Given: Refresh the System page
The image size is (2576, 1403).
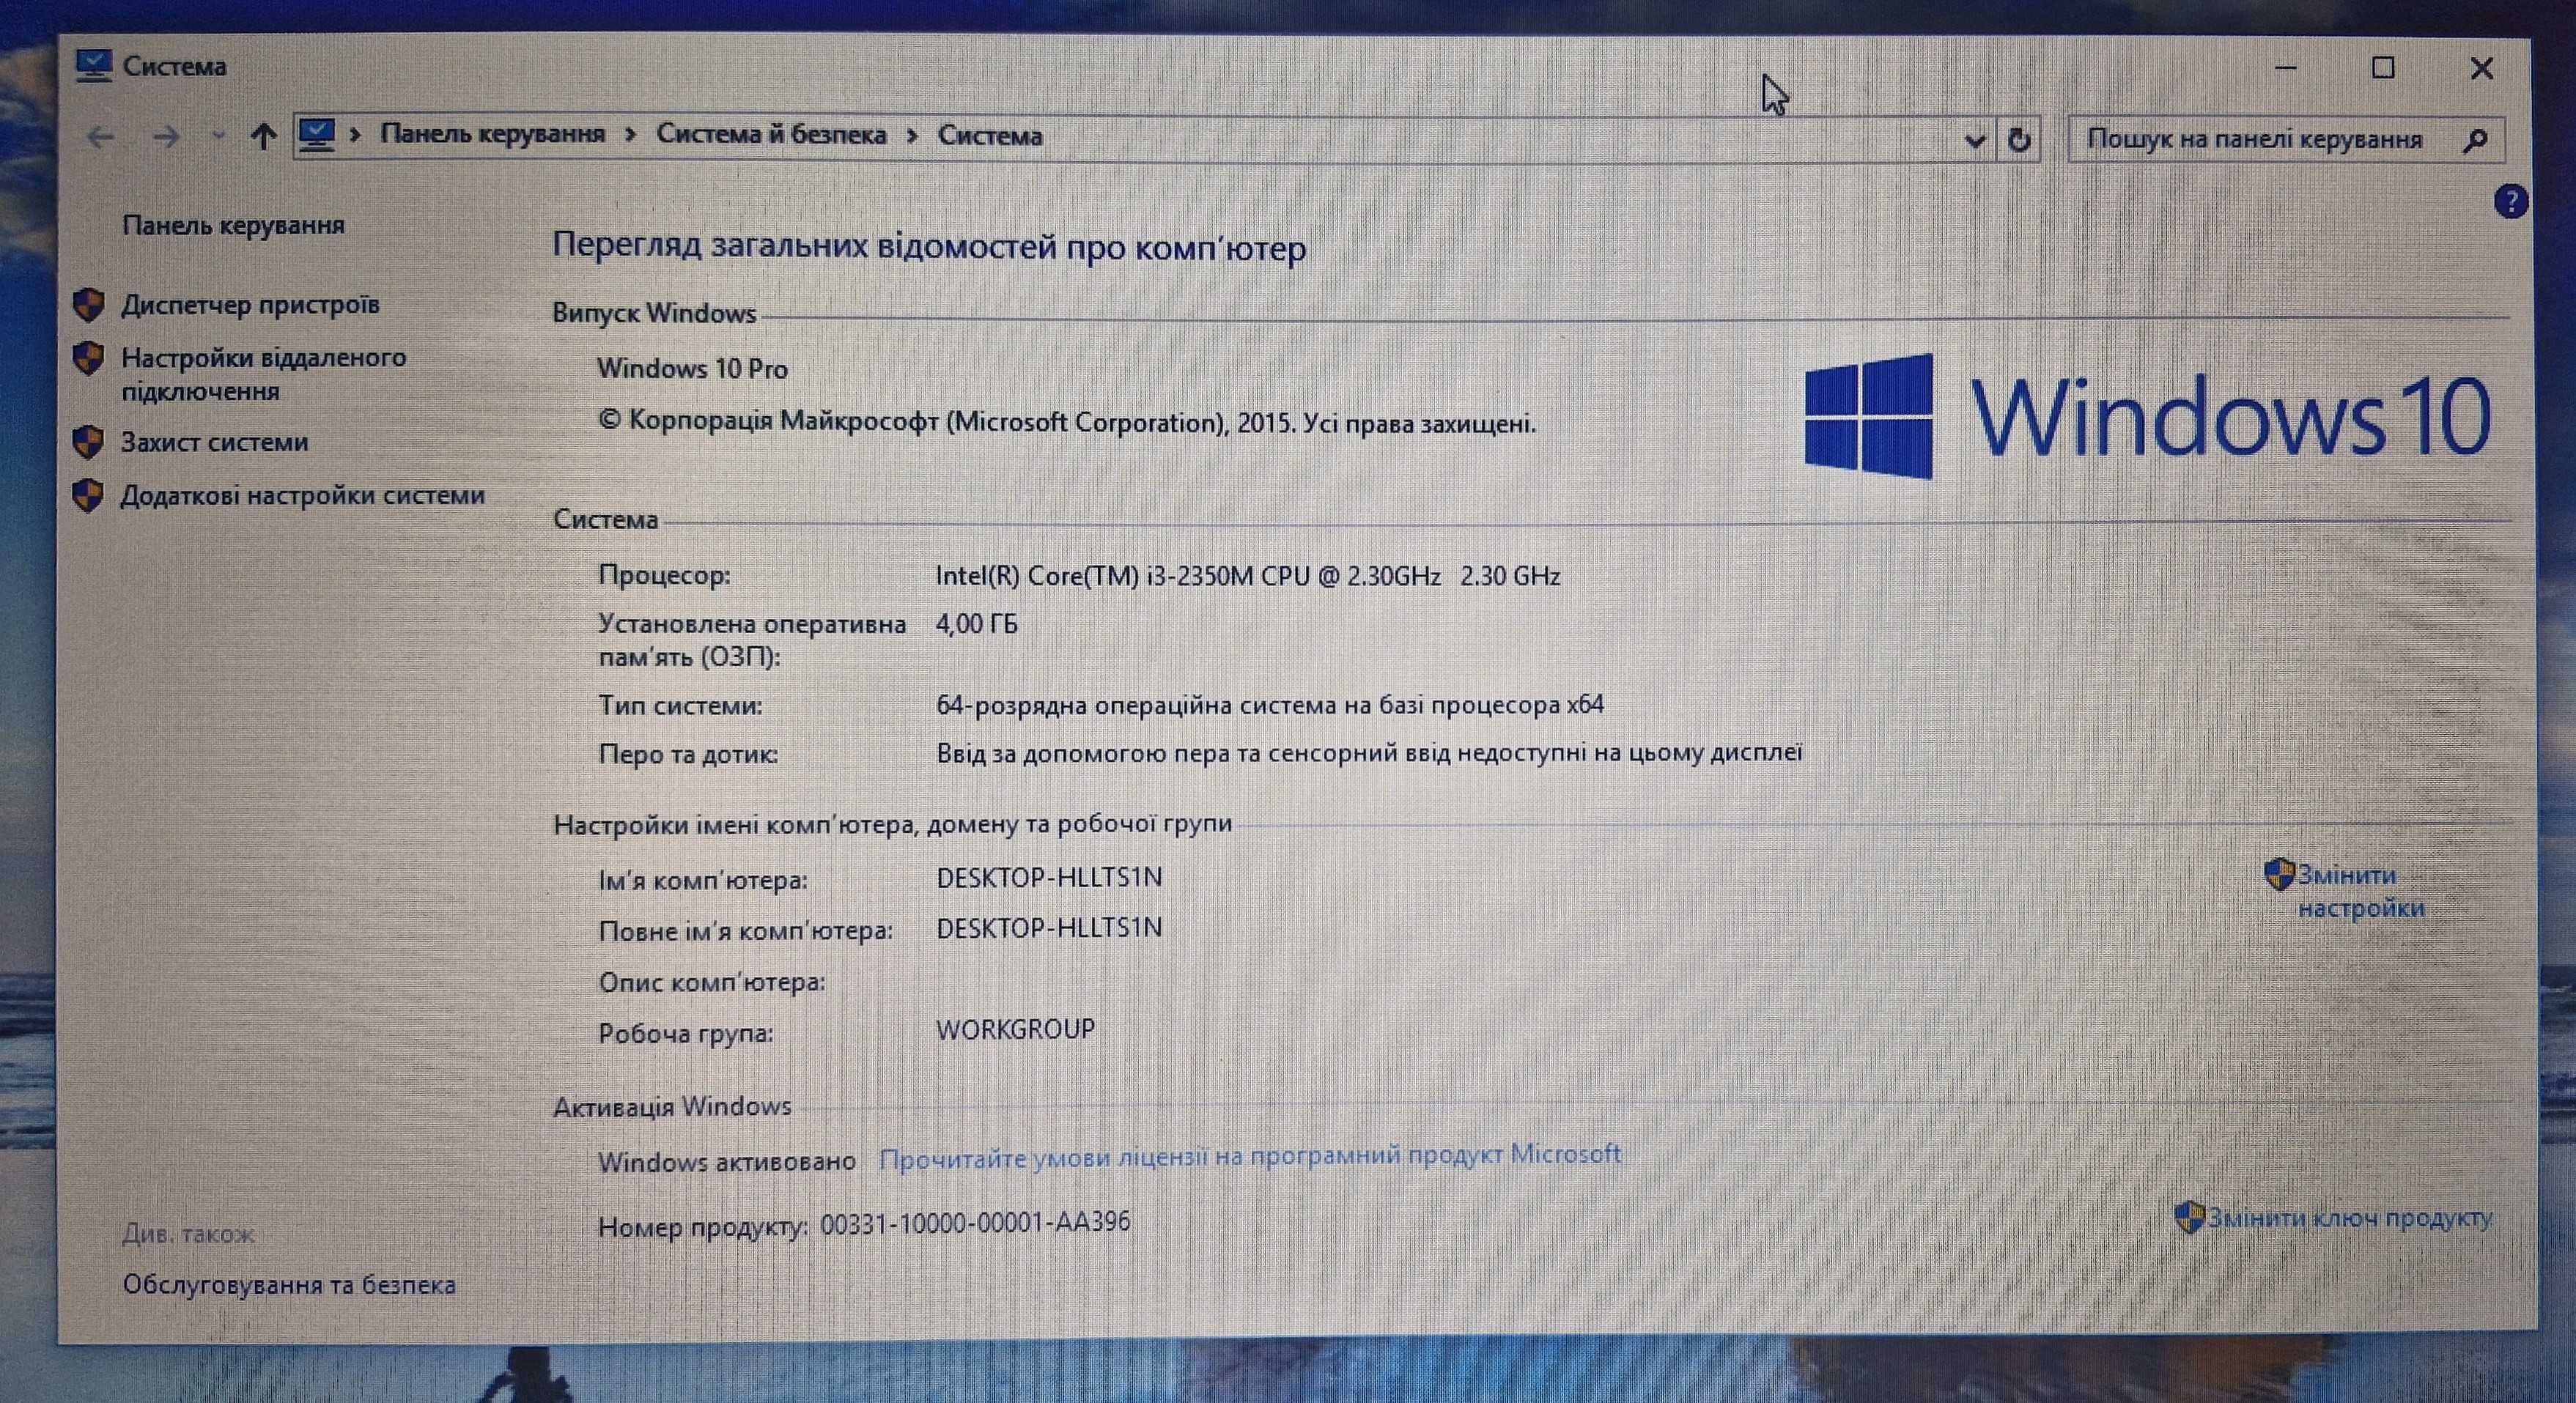Looking at the screenshot, I should click(2019, 140).
